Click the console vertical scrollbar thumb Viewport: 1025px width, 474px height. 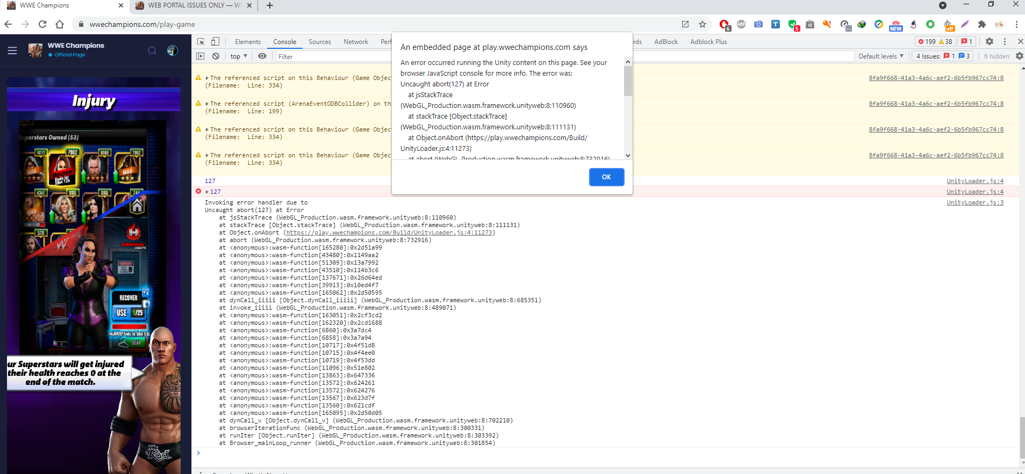pyautogui.click(x=1022, y=437)
